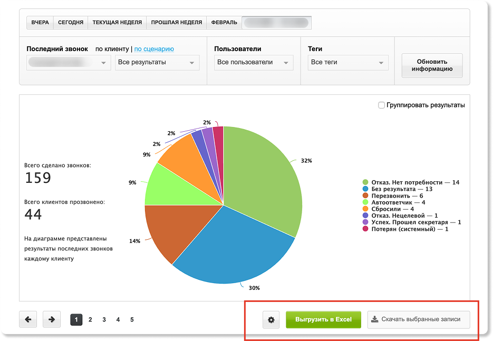This screenshot has height=341, width=493.
Task: Open the Все результаты dropdown
Action: click(157, 63)
